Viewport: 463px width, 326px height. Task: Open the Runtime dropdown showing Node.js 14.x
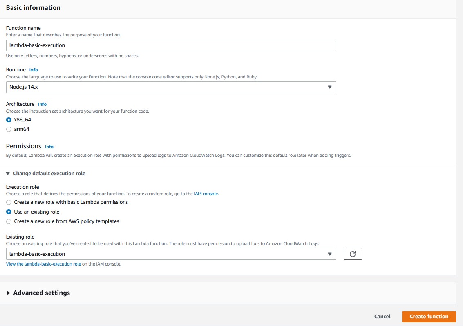171,87
